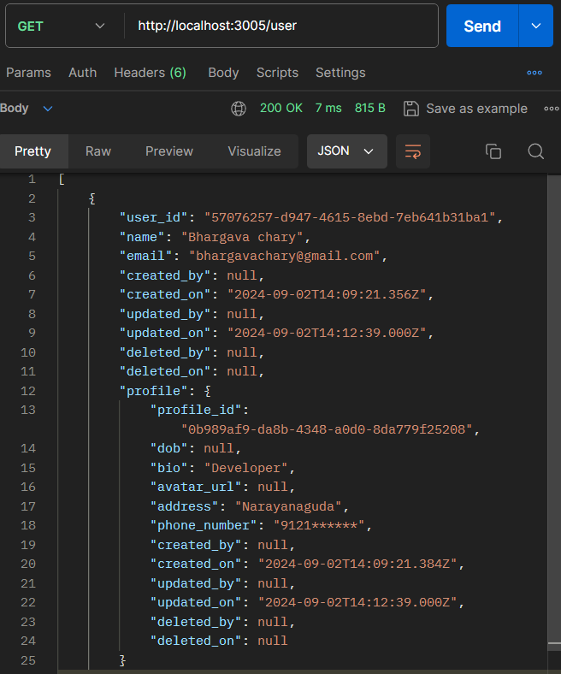Copy response with the copy icon
561x674 pixels.
point(493,151)
